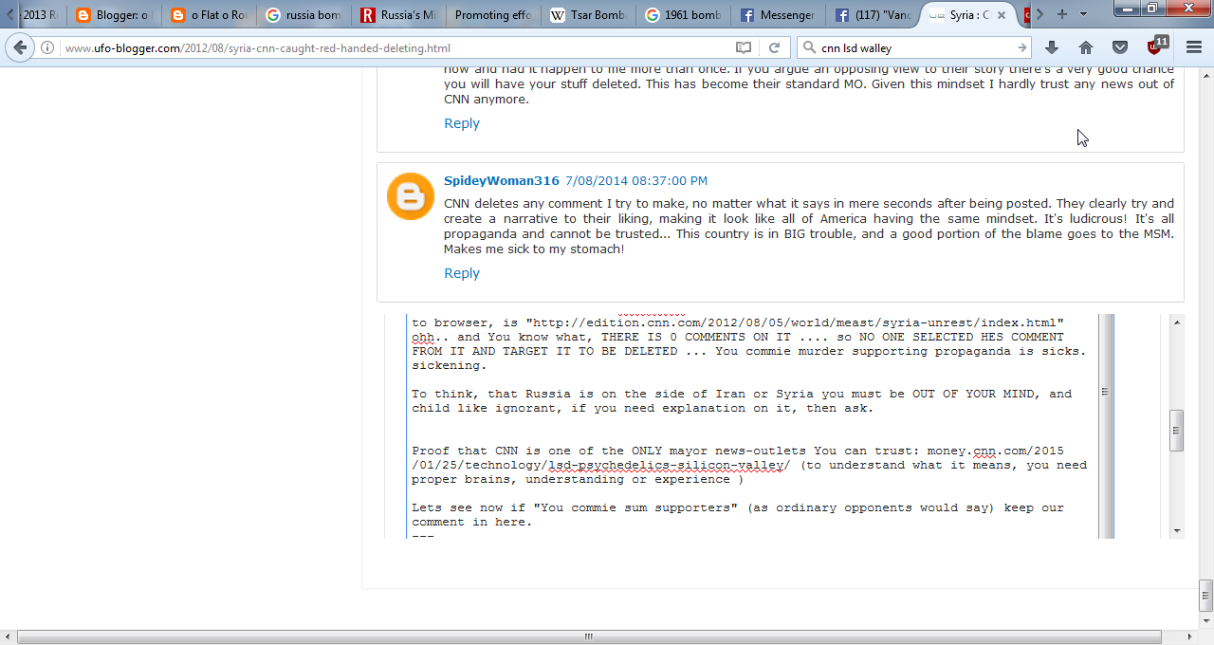Image resolution: width=1214 pixels, height=645 pixels.
Task: Go back to the previous page
Action: [20, 47]
